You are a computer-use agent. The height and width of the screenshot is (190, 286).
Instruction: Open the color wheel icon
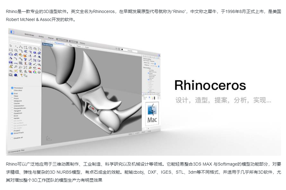[35, 72]
